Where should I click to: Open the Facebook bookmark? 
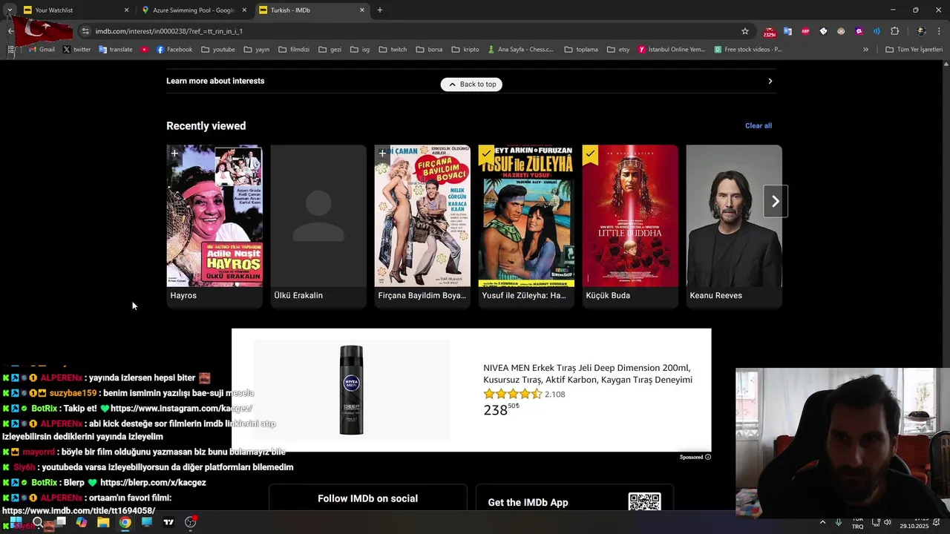point(174,50)
